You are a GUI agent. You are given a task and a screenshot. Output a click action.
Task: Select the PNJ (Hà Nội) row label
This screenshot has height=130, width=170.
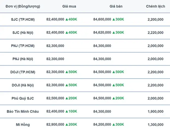(x=23, y=59)
